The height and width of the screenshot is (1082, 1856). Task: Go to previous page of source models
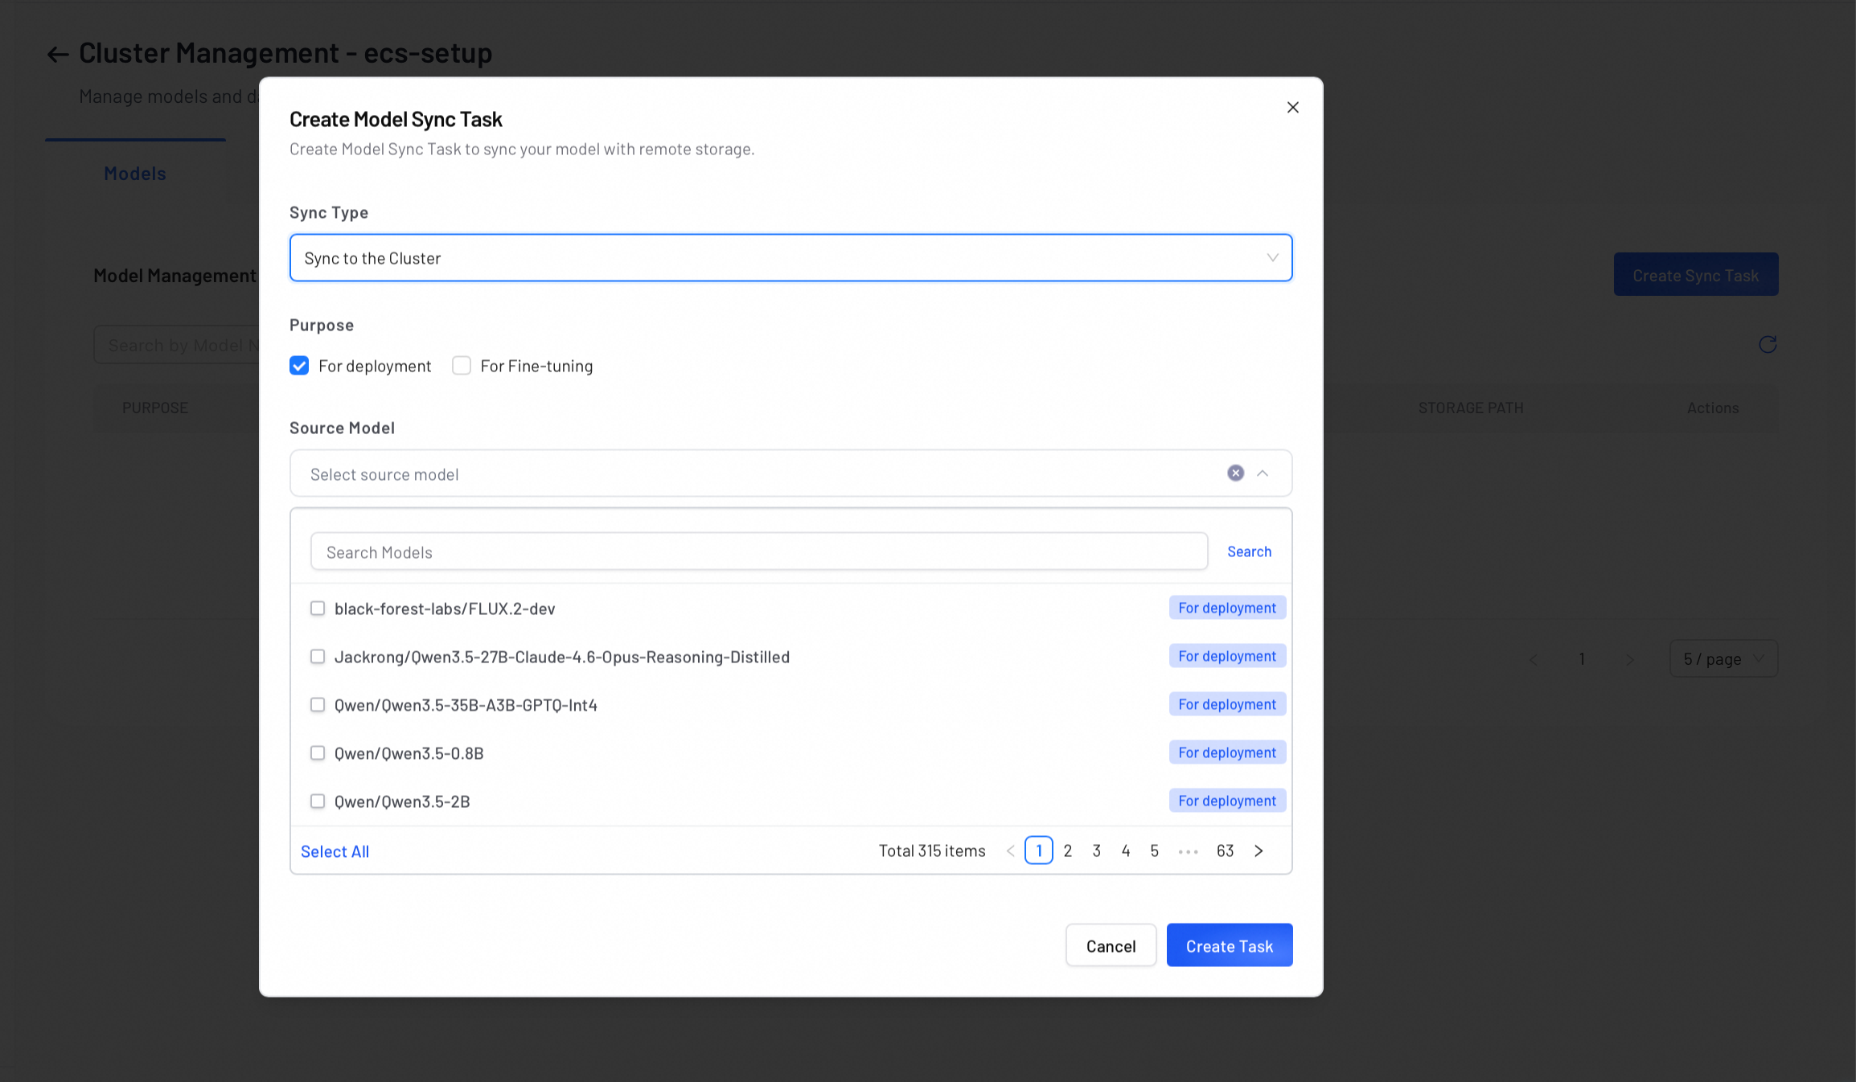[1011, 850]
